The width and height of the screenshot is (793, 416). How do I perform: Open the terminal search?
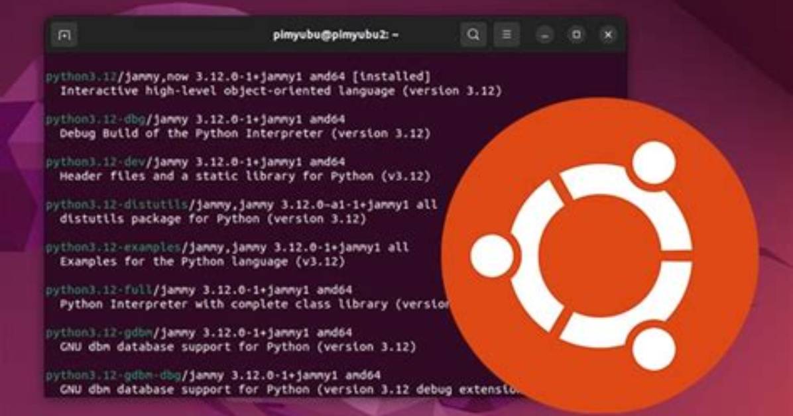(x=473, y=34)
